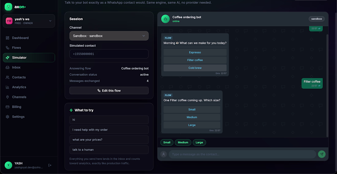This screenshot has width=337, height=174.
Task: Go to the Inbox menu item
Action: [29, 67]
